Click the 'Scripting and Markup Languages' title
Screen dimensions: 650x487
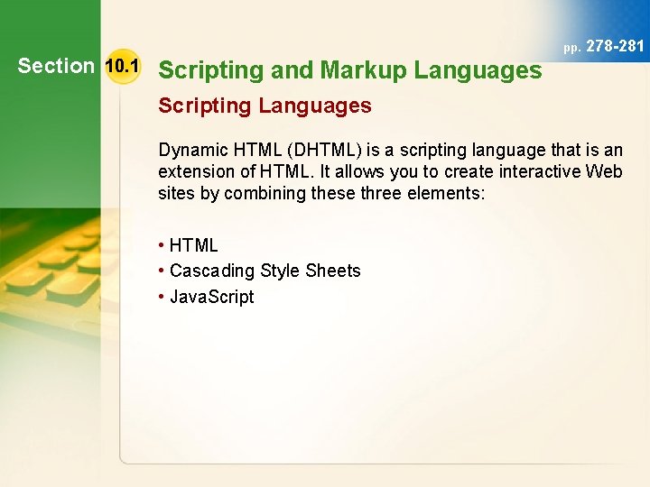click(350, 70)
